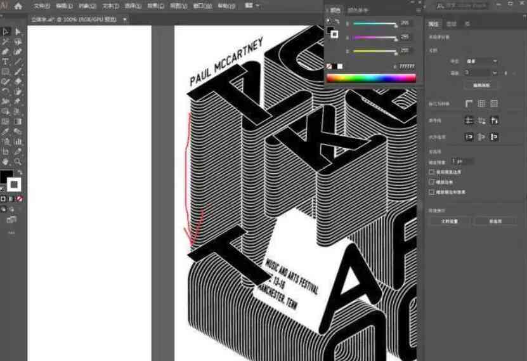Swap fill and stroke in the toolbar
Screen dimensions: 527x361
pyautogui.click(x=20, y=172)
